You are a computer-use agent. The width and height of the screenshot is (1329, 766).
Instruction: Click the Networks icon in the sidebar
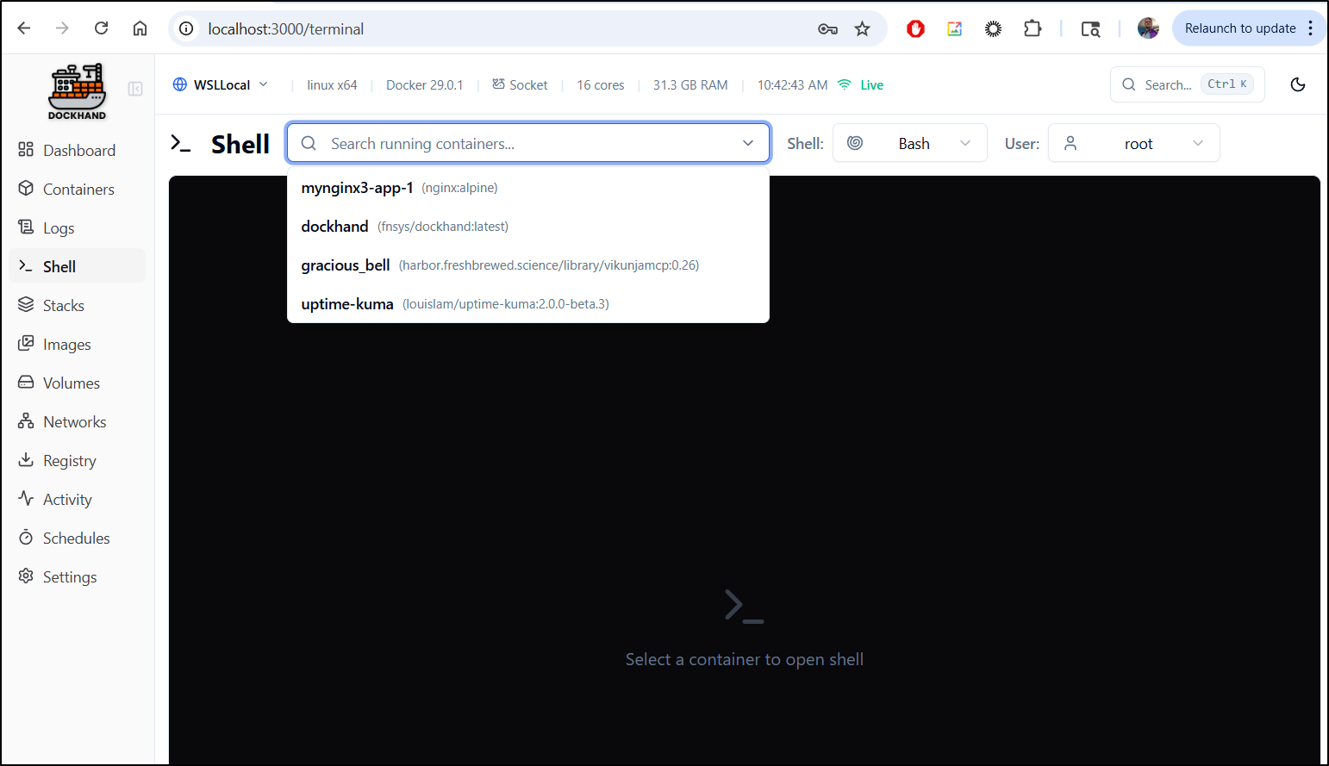(x=26, y=421)
